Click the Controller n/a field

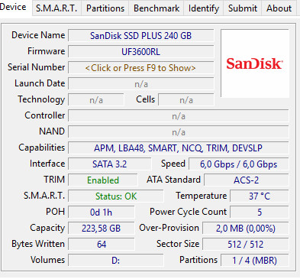[179, 116]
